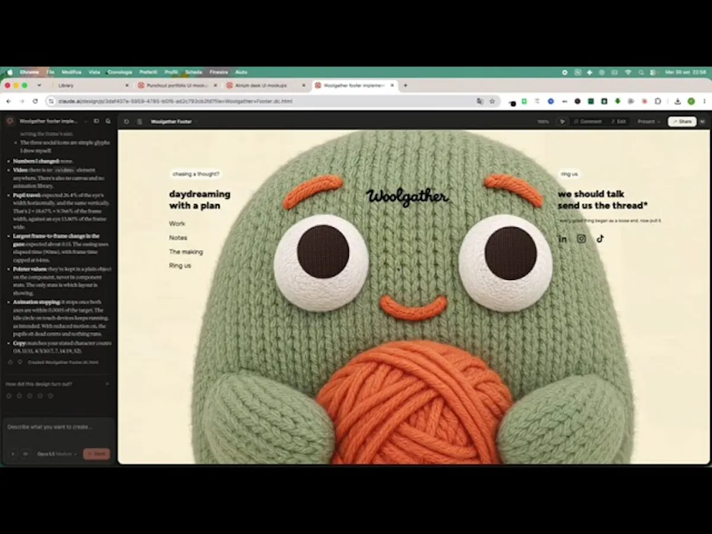Click the cursor tool icon beside Comment

(x=562, y=121)
